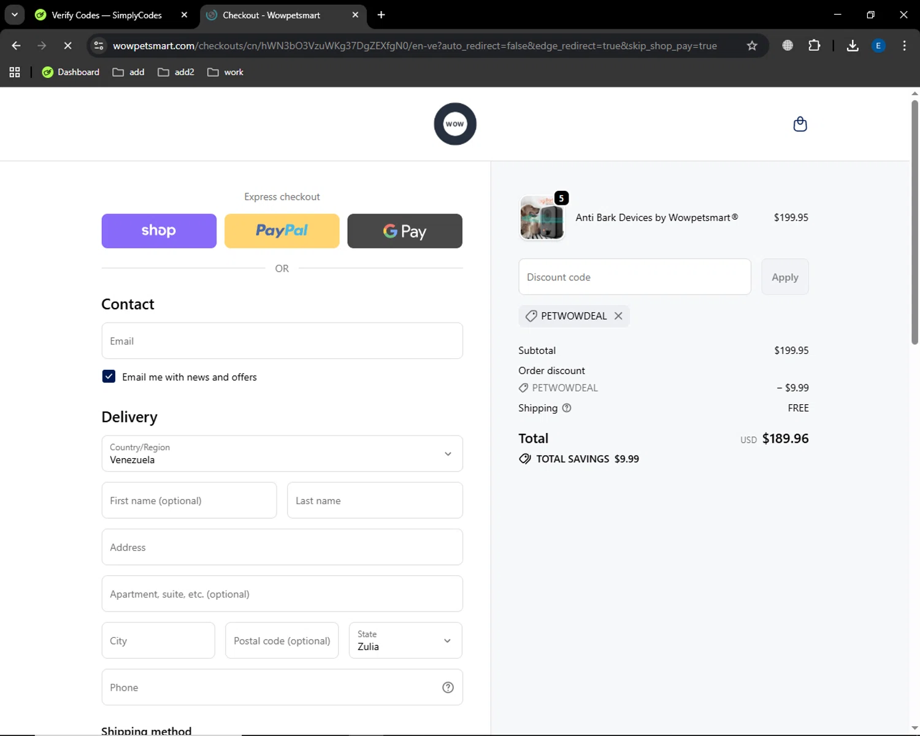Pay with Google Pay express button
The width and height of the screenshot is (920, 736).
[x=405, y=231]
